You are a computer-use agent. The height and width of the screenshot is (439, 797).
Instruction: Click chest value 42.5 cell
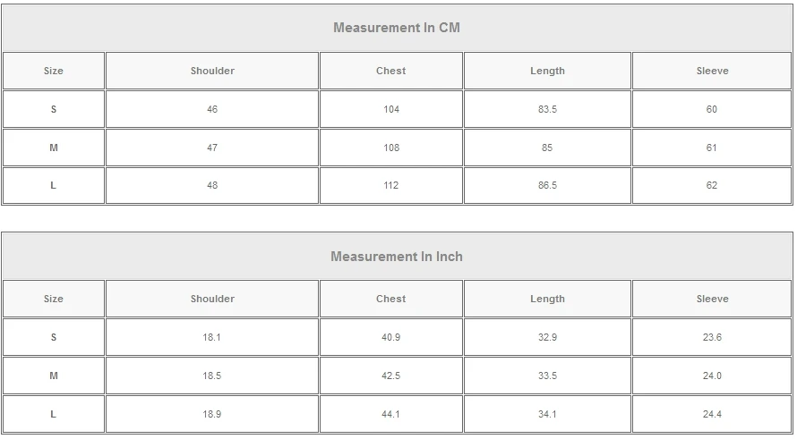point(391,376)
